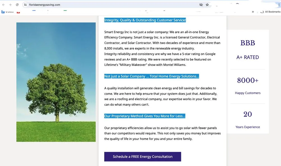Click Schedule a FREE Energy Consultation

tap(142, 156)
